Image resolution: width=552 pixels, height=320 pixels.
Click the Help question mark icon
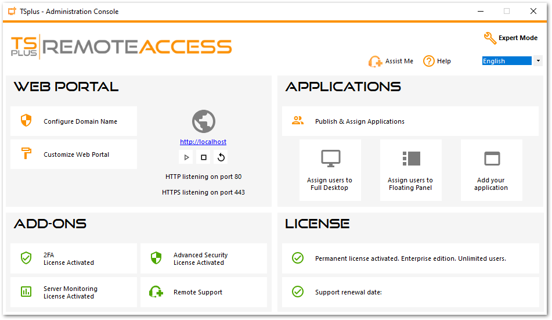click(429, 61)
